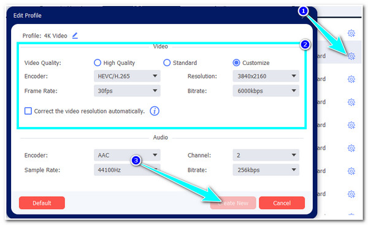368x225 pixels.
Task: Click the 'Video Quality:' label
Action: pos(43,63)
